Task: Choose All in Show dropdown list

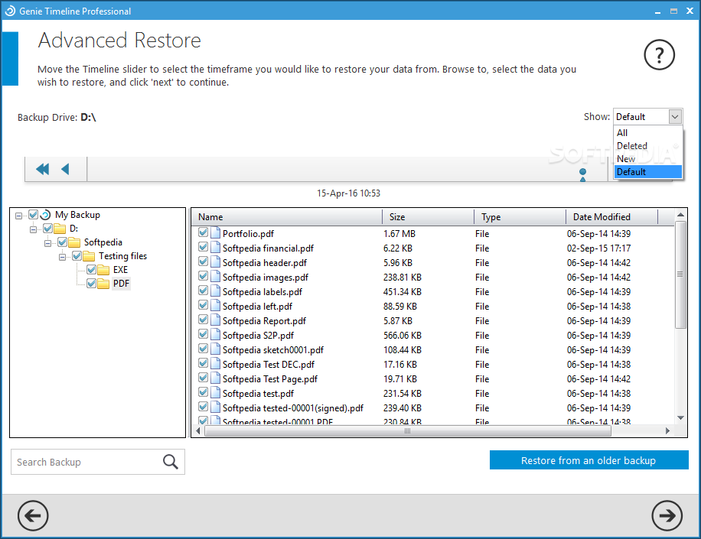Action: tap(647, 133)
